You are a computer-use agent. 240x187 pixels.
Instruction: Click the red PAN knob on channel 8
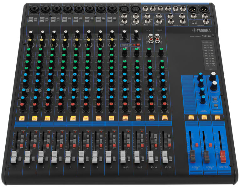click(110, 104)
